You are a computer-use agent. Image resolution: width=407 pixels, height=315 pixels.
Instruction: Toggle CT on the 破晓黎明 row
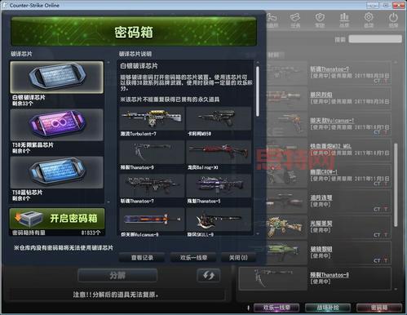377,260
